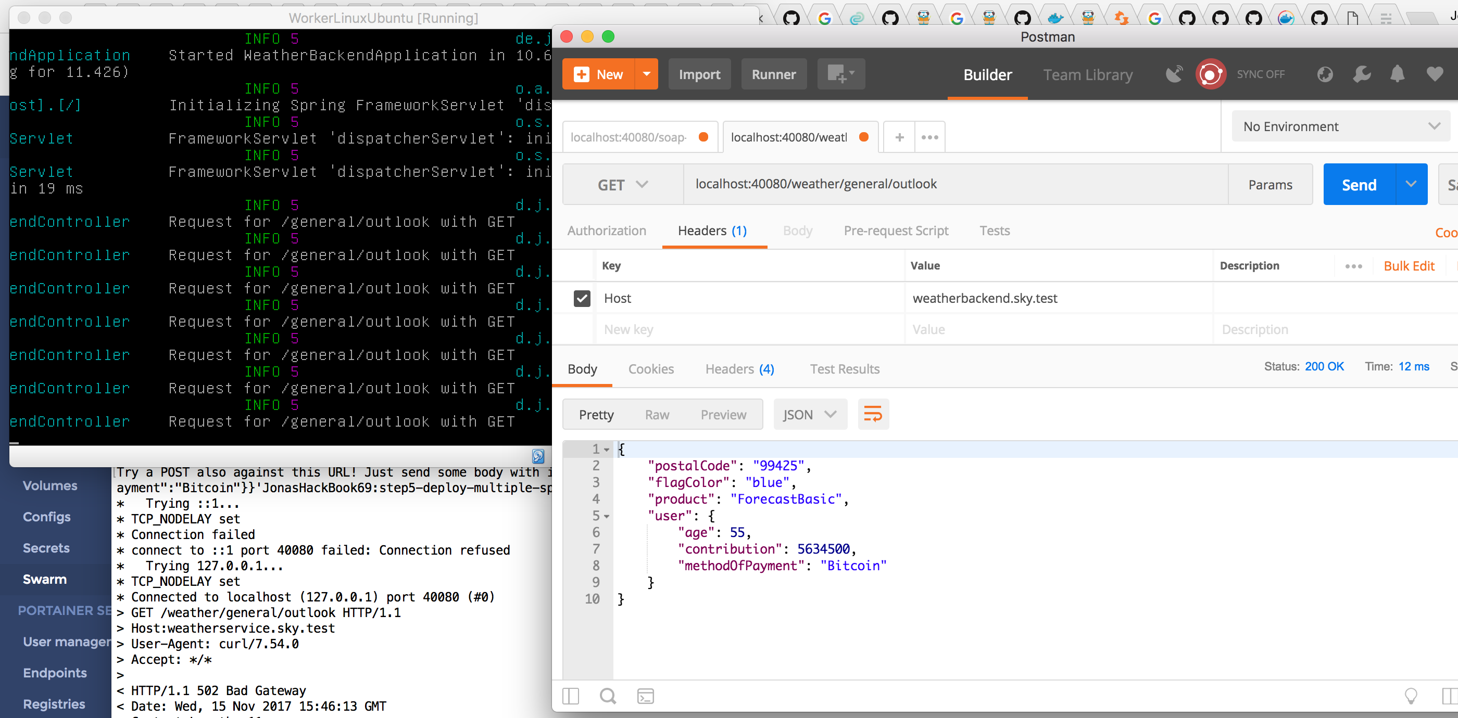Uncheck the Host header checkbox
This screenshot has height=718, width=1458.
(x=582, y=298)
